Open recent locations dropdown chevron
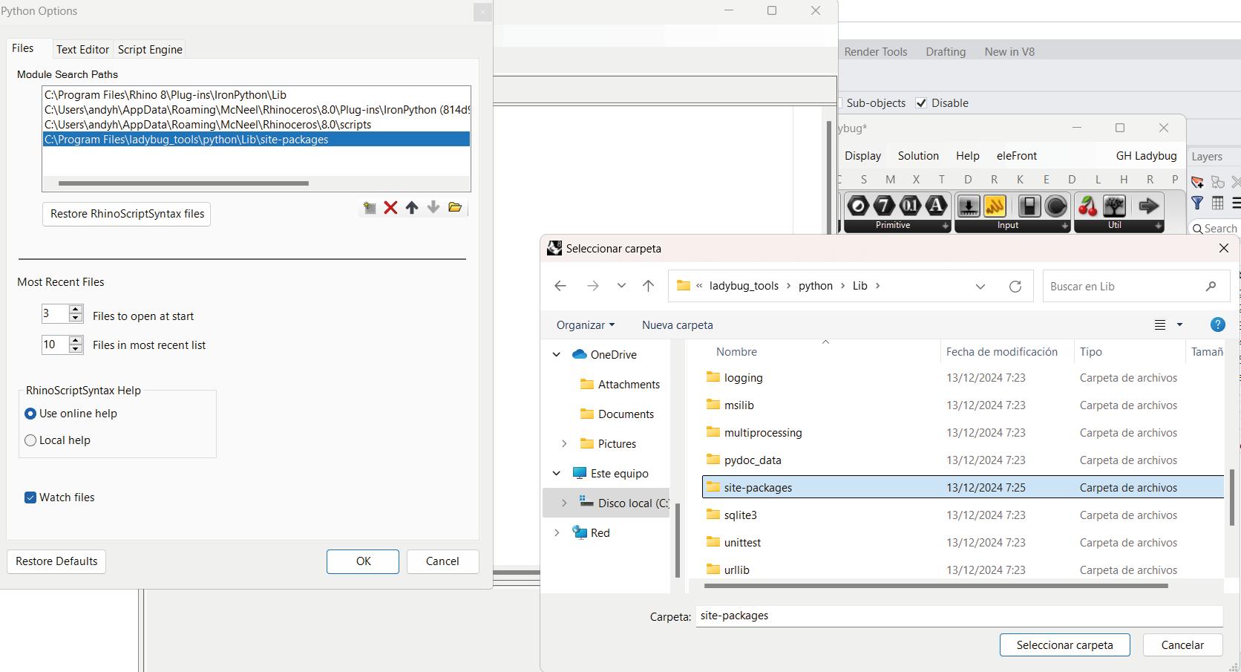 point(621,286)
